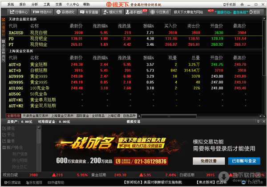267x187 pixels.
Task: Click the horizontal scrollbar thumb
Action: [169, 116]
